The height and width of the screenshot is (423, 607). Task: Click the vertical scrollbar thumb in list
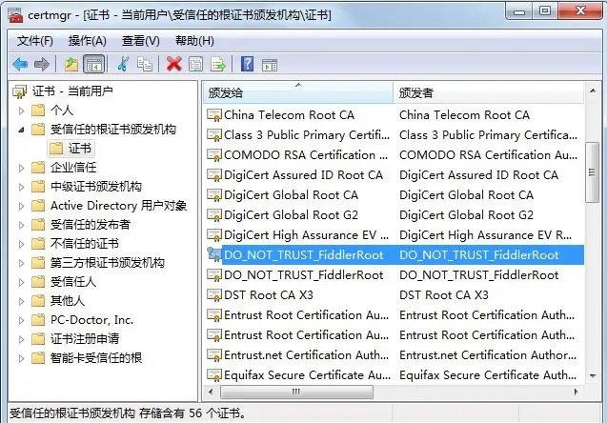(593, 172)
